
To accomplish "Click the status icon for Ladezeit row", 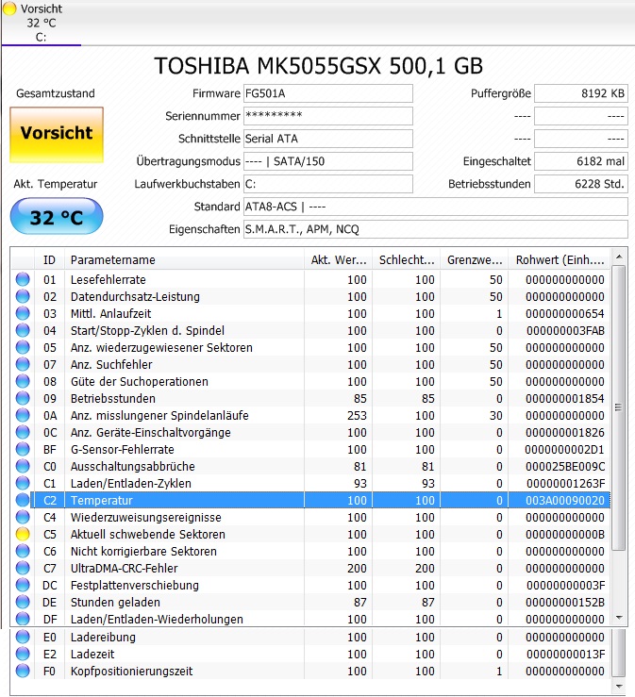I will point(23,654).
